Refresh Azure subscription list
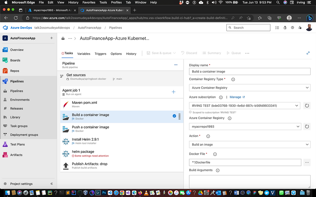This screenshot has height=197, width=316. (x=307, y=105)
